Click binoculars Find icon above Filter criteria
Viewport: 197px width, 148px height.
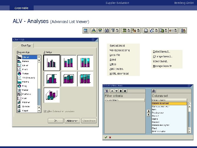point(107,91)
